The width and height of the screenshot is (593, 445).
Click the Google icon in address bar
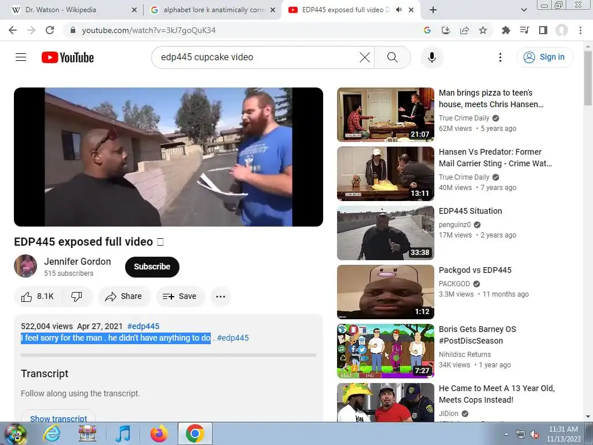[x=427, y=30]
